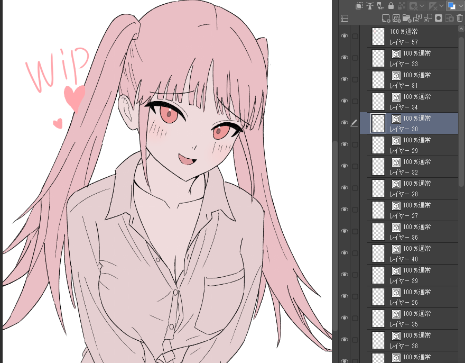Select layer 30 thumbnail
The height and width of the screenshot is (363, 465).
click(x=378, y=123)
